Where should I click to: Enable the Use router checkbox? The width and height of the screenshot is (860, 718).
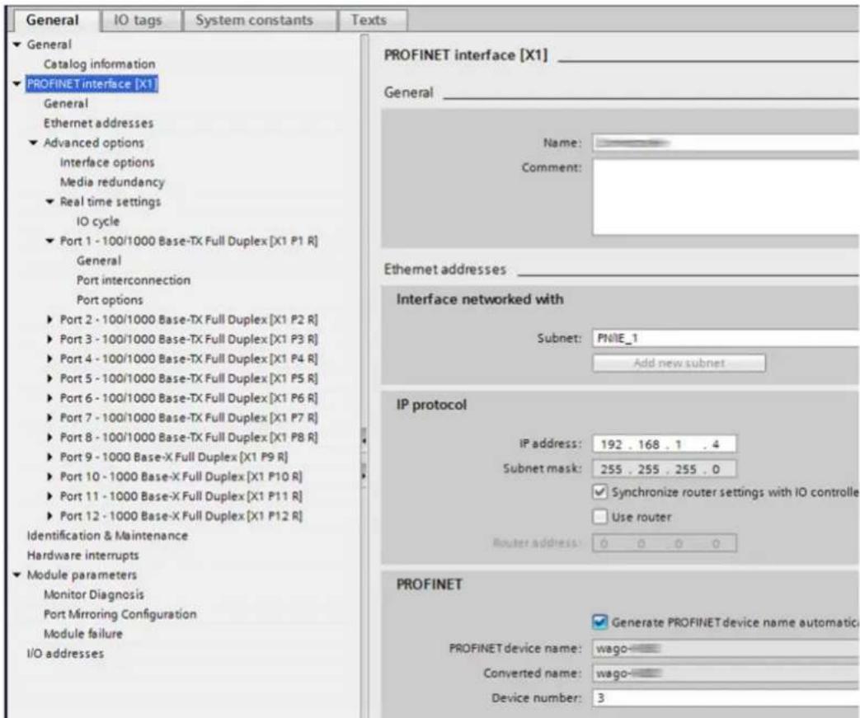click(600, 517)
